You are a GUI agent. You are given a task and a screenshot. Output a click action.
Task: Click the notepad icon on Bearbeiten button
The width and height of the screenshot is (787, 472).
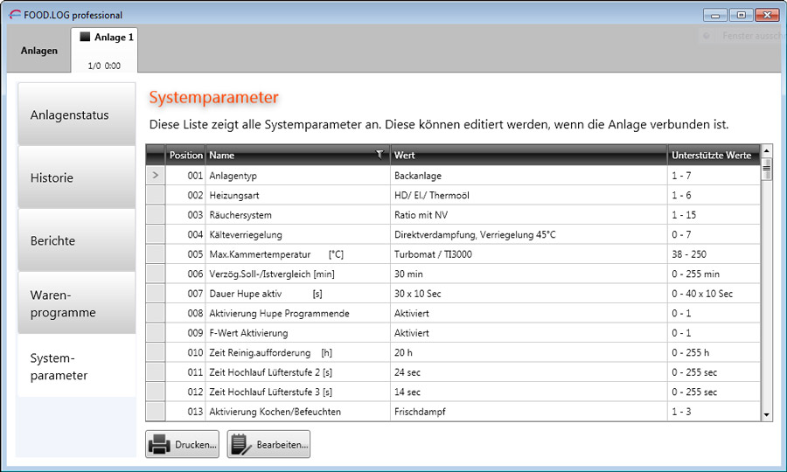pos(240,445)
